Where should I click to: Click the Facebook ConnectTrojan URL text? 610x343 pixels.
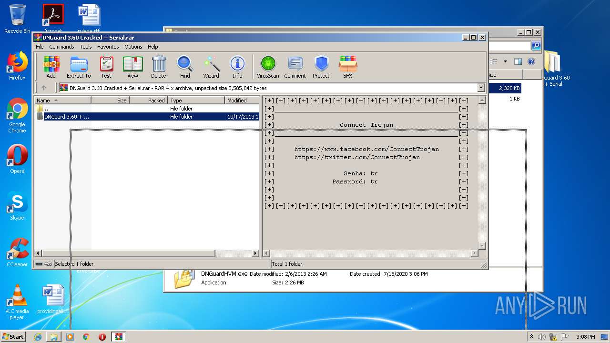[x=366, y=149]
